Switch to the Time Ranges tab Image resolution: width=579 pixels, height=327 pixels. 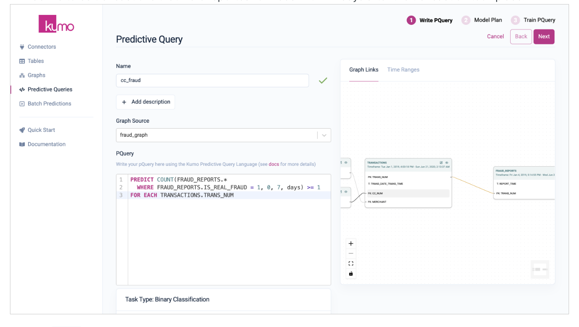click(x=403, y=70)
